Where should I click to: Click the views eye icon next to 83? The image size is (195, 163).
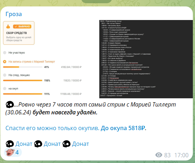(159, 155)
